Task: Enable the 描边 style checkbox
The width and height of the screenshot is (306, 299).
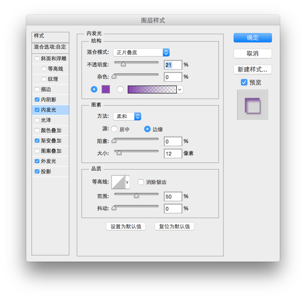Action: (37, 89)
